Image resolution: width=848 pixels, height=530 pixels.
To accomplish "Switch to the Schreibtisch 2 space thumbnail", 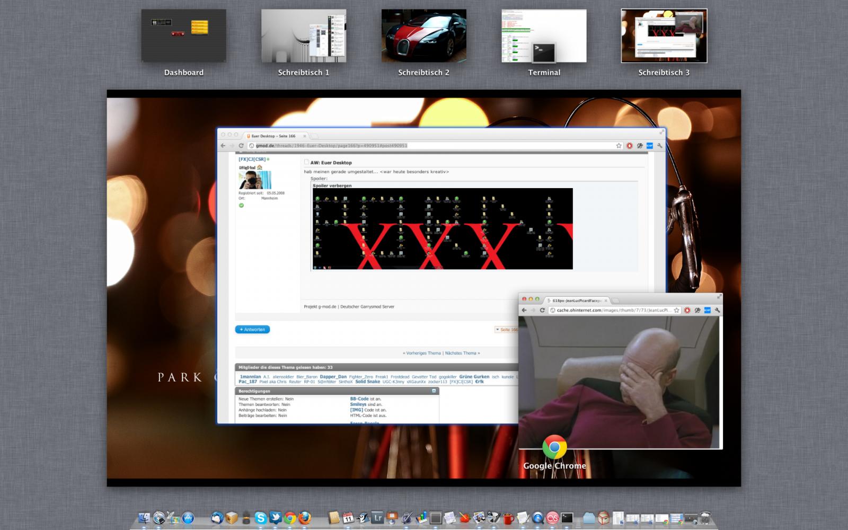I will (x=423, y=36).
